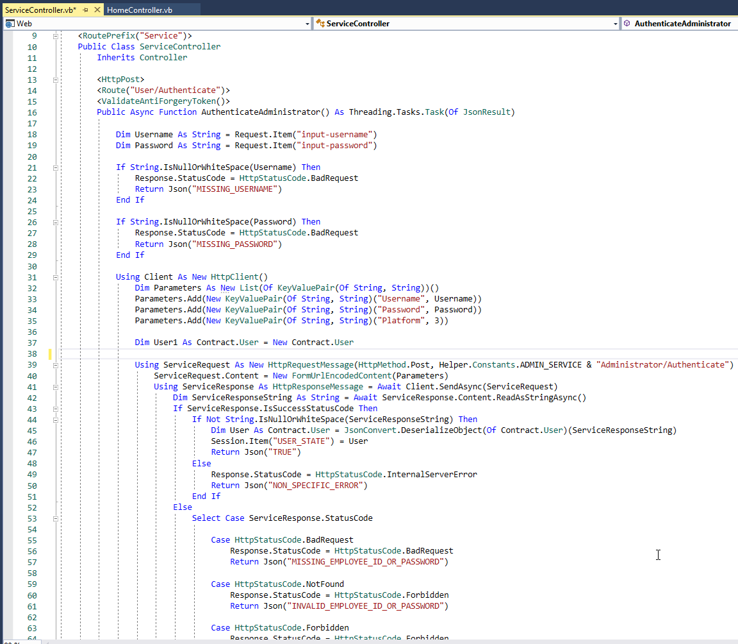Collapse the Case NotFound block at line 59
The width and height of the screenshot is (738, 644).
click(56, 584)
